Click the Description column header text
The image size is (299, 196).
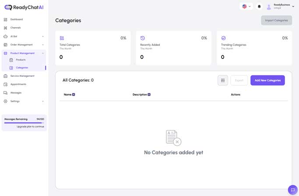click(x=140, y=95)
